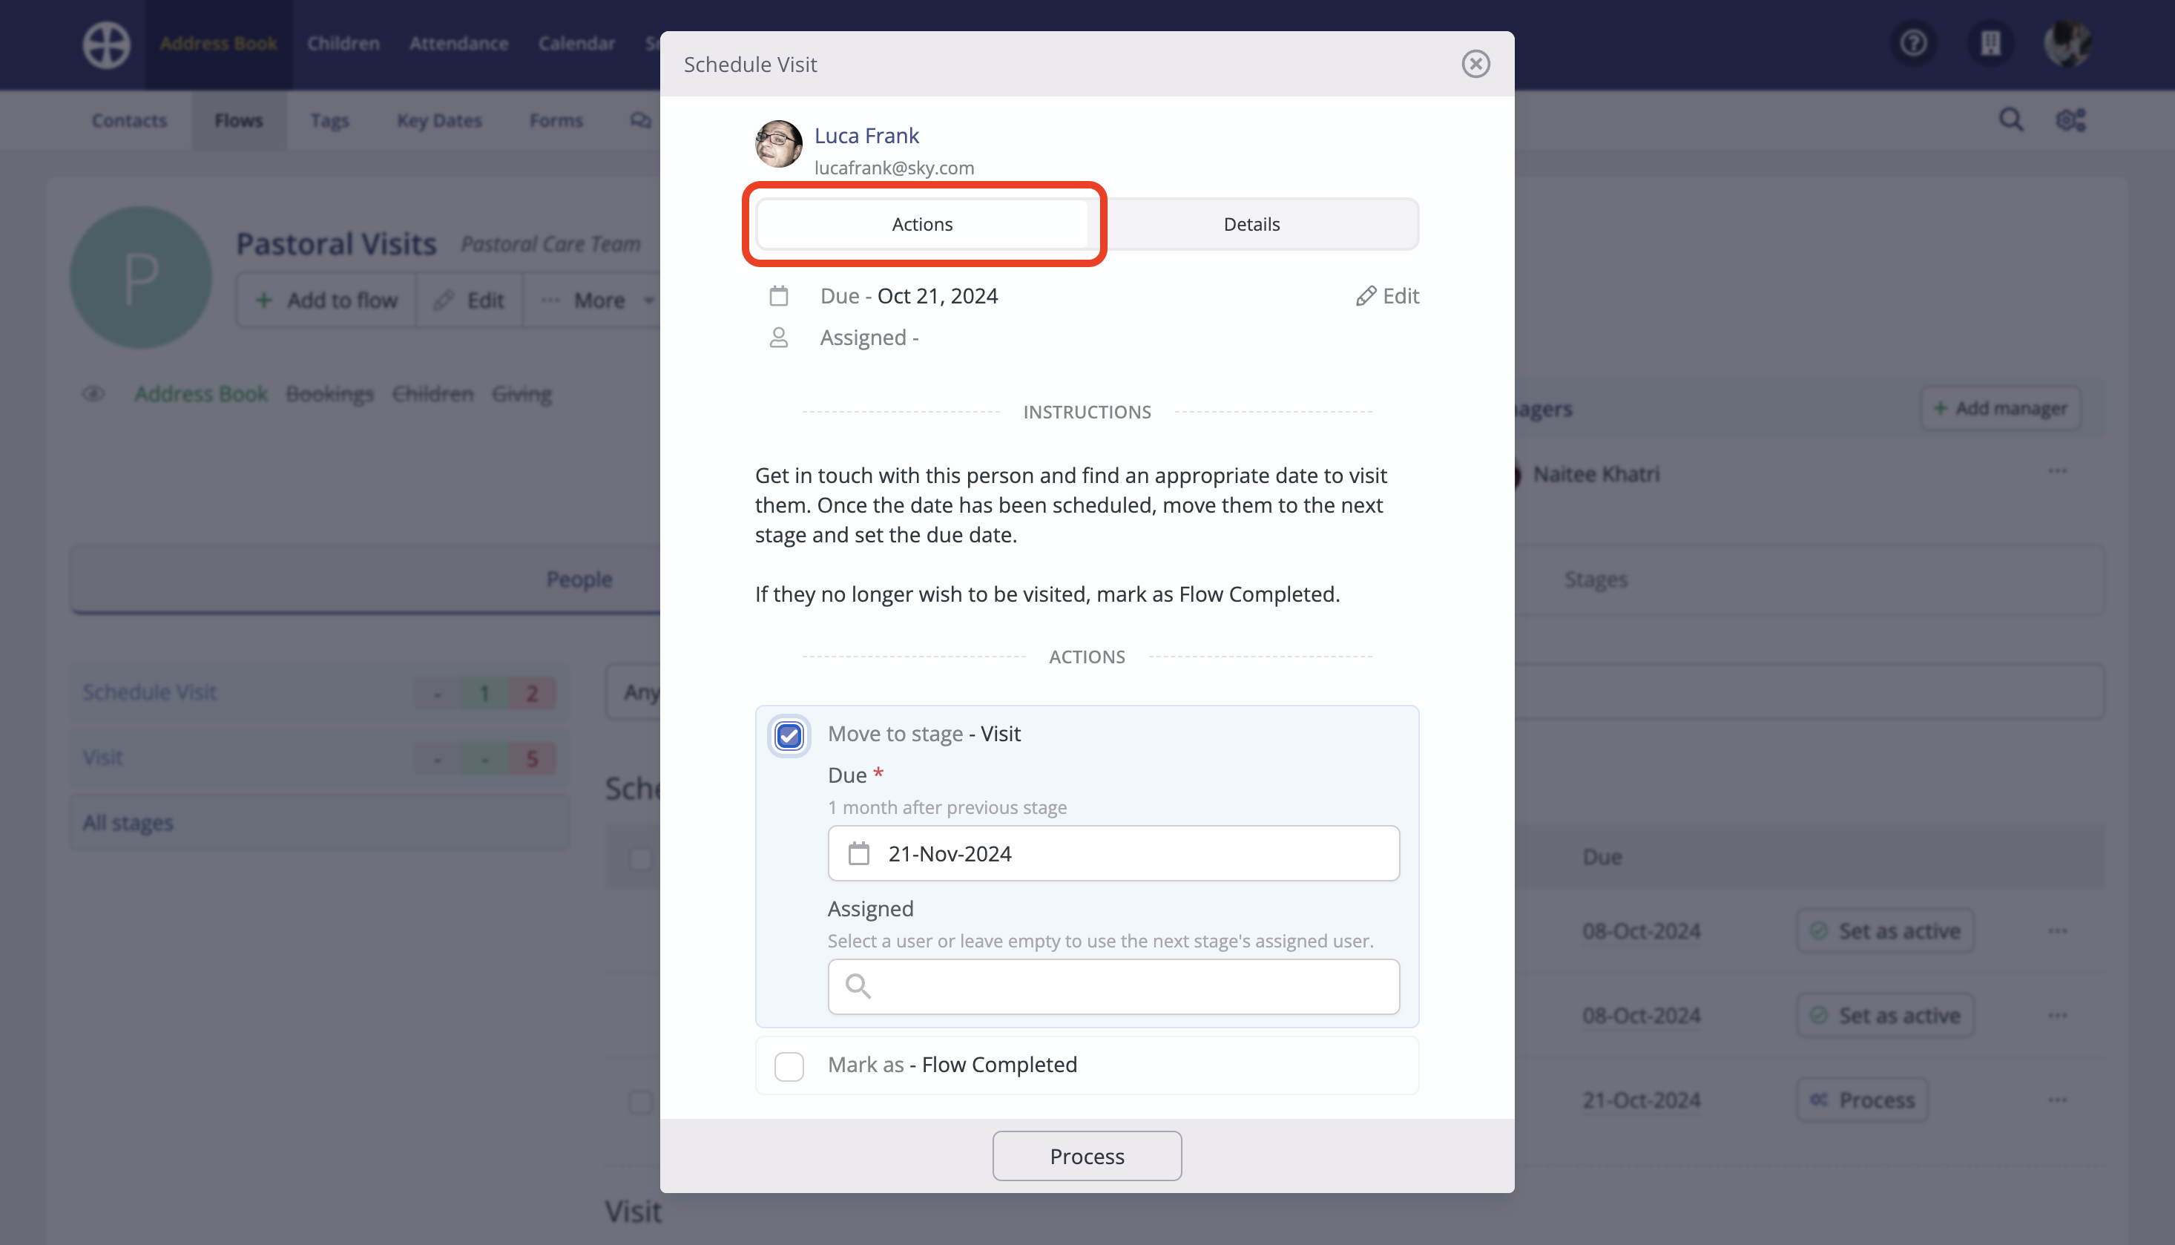This screenshot has height=1245, width=2175.
Task: Click the calendar icon beside Due - Oct 21
Action: 778,296
